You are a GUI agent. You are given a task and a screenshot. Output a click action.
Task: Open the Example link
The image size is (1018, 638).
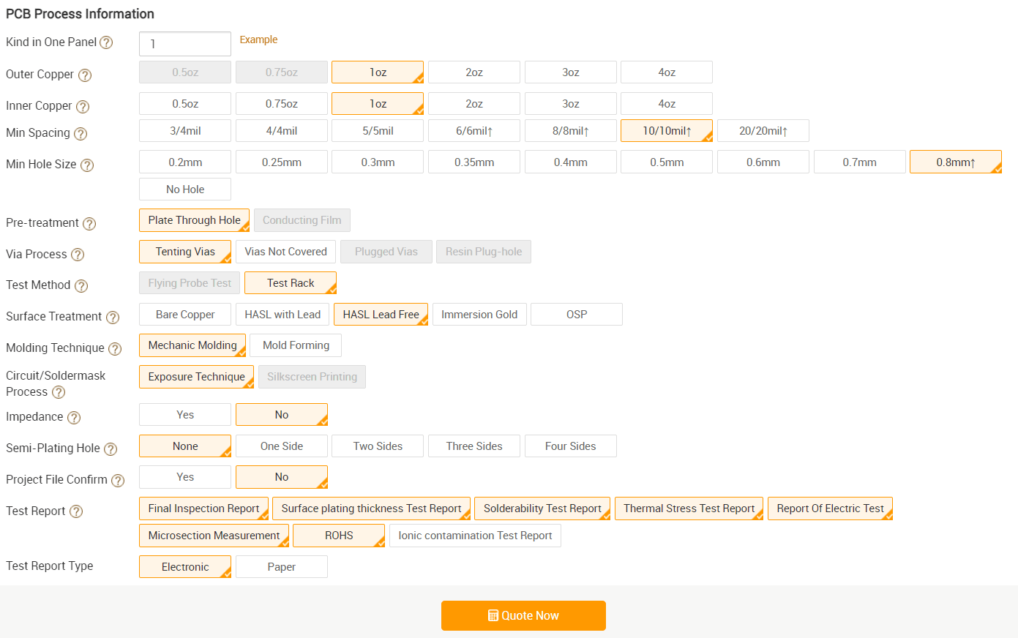258,40
